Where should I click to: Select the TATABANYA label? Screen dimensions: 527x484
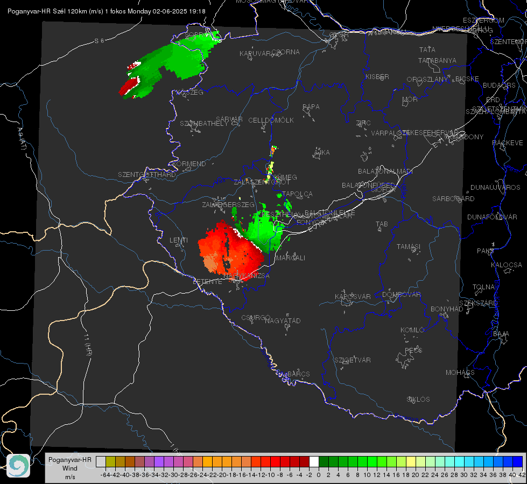coord(437,60)
